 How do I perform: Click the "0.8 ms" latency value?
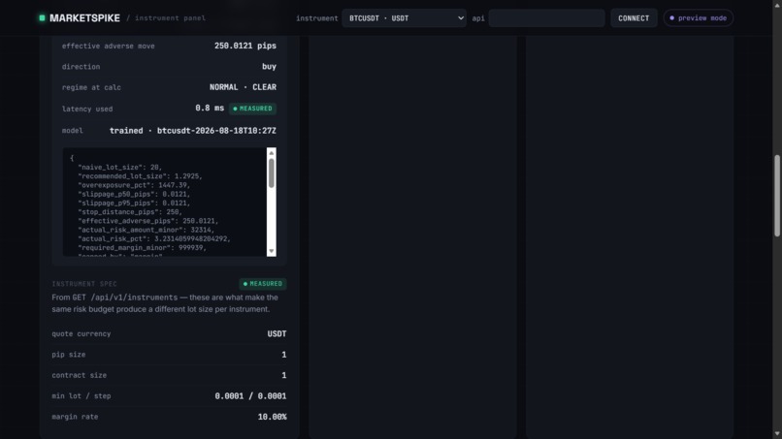(210, 109)
